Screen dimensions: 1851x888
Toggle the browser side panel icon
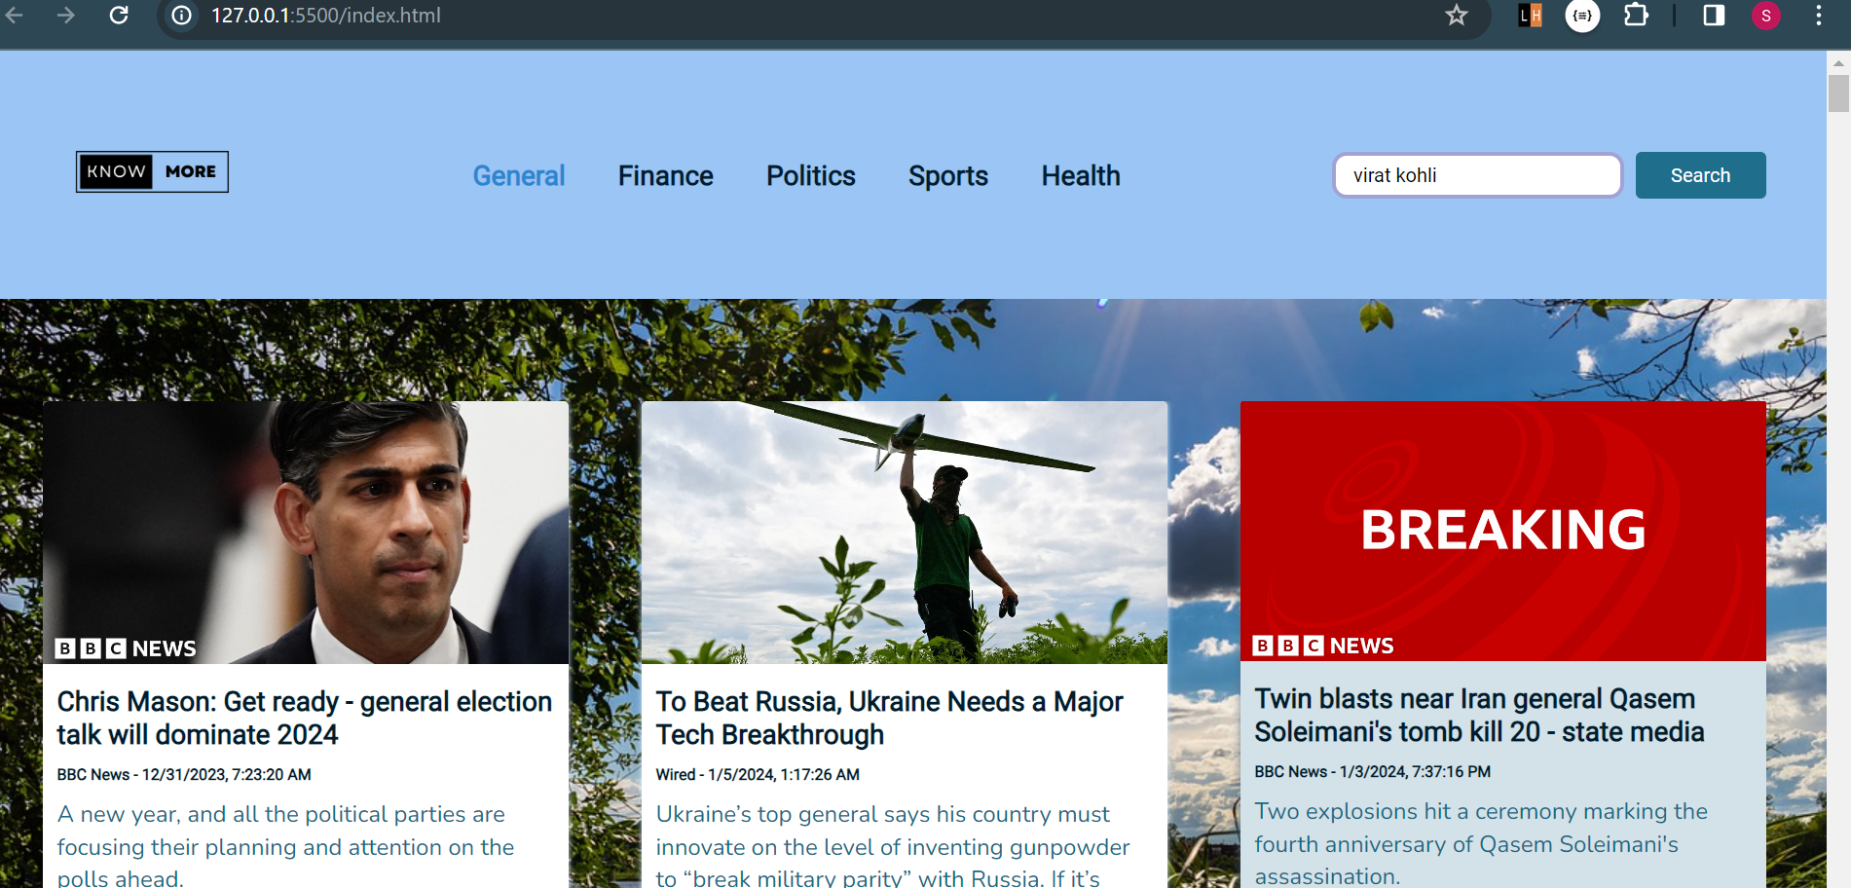point(1714,16)
